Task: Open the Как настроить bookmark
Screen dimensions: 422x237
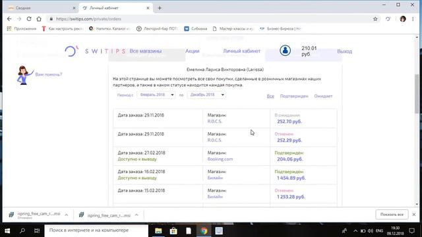Action: (x=63, y=28)
